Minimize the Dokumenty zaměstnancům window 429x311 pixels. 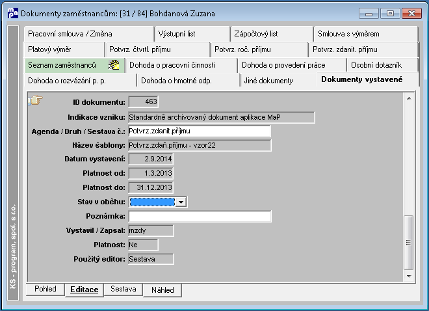coord(369,14)
